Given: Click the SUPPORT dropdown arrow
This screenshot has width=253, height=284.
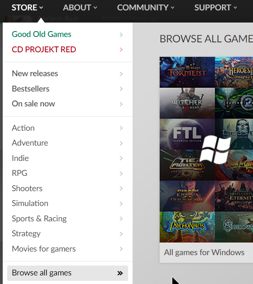Looking at the screenshot, I should pyautogui.click(x=235, y=8).
